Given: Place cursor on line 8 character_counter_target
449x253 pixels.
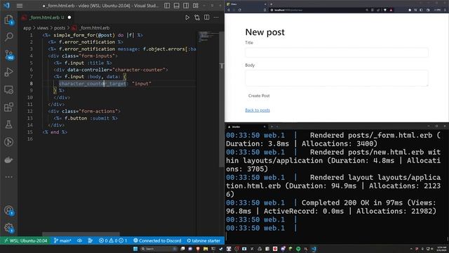Looking at the screenshot, I should coord(92,84).
